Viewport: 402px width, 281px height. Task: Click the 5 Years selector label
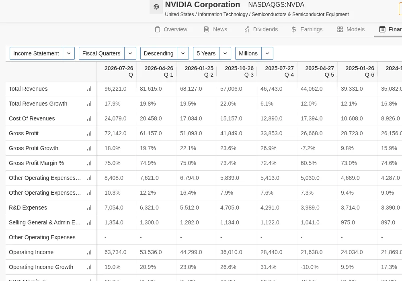pos(206,53)
